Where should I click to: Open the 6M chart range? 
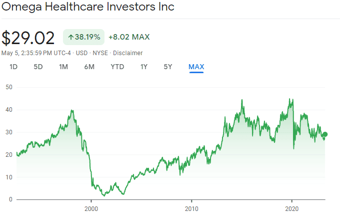[89, 67]
